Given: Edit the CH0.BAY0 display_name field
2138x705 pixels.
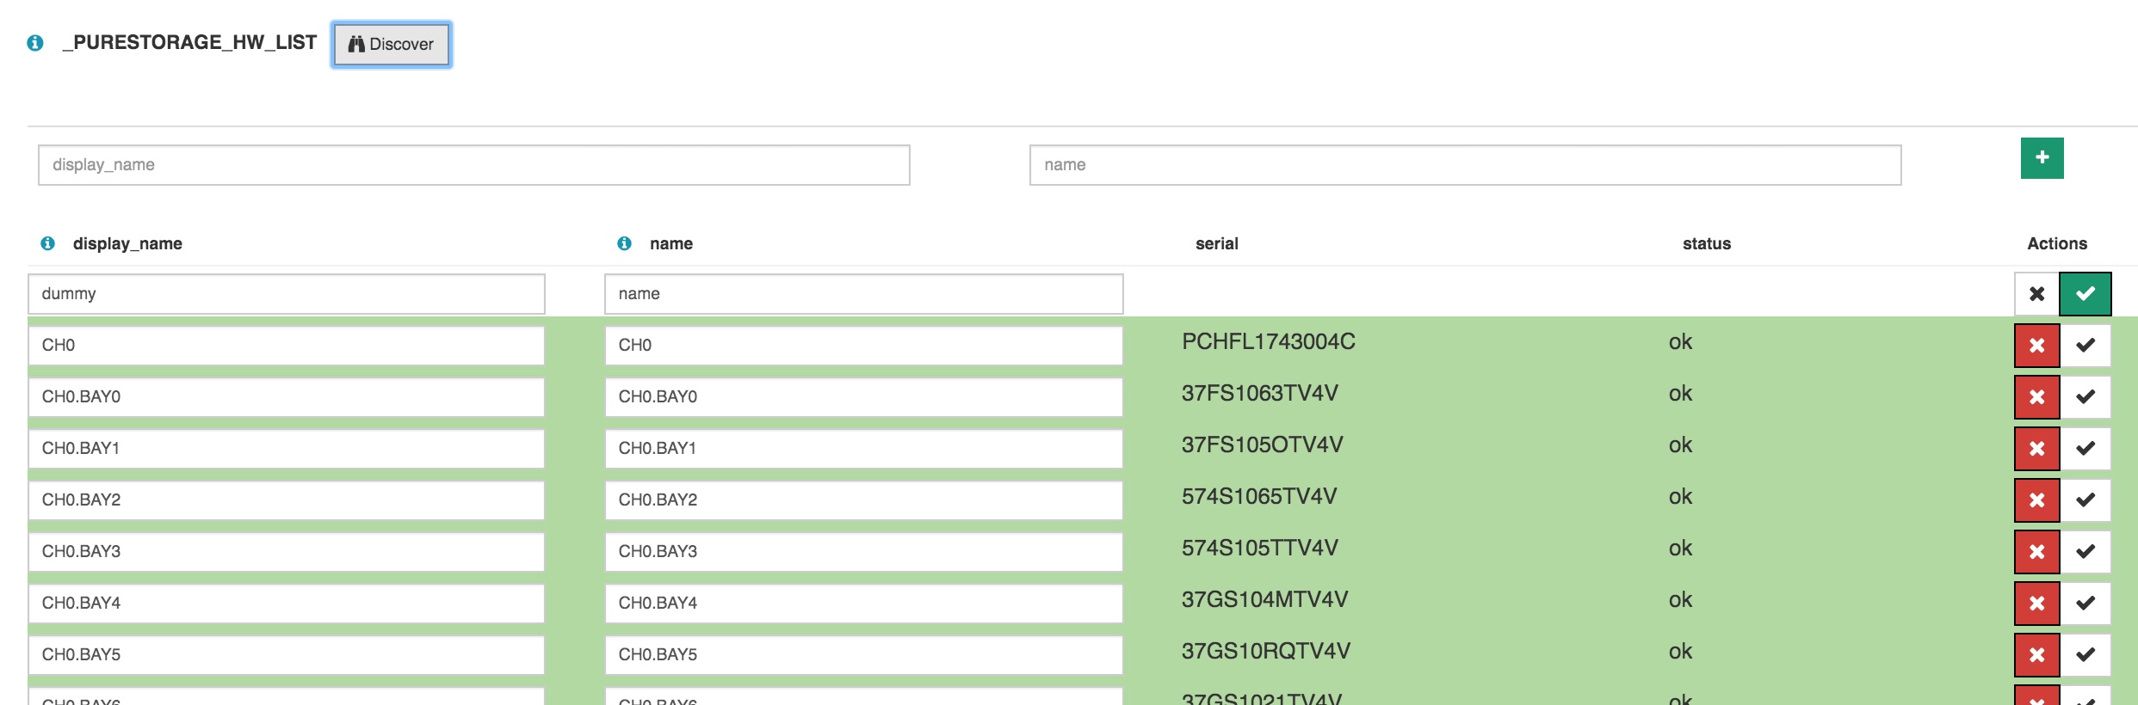Looking at the screenshot, I should point(287,397).
